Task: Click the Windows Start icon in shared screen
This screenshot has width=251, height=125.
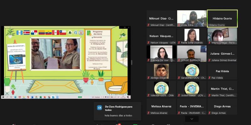Action: tap(3, 97)
